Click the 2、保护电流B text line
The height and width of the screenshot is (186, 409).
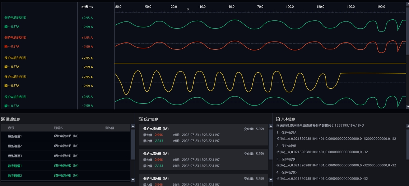[286, 146]
